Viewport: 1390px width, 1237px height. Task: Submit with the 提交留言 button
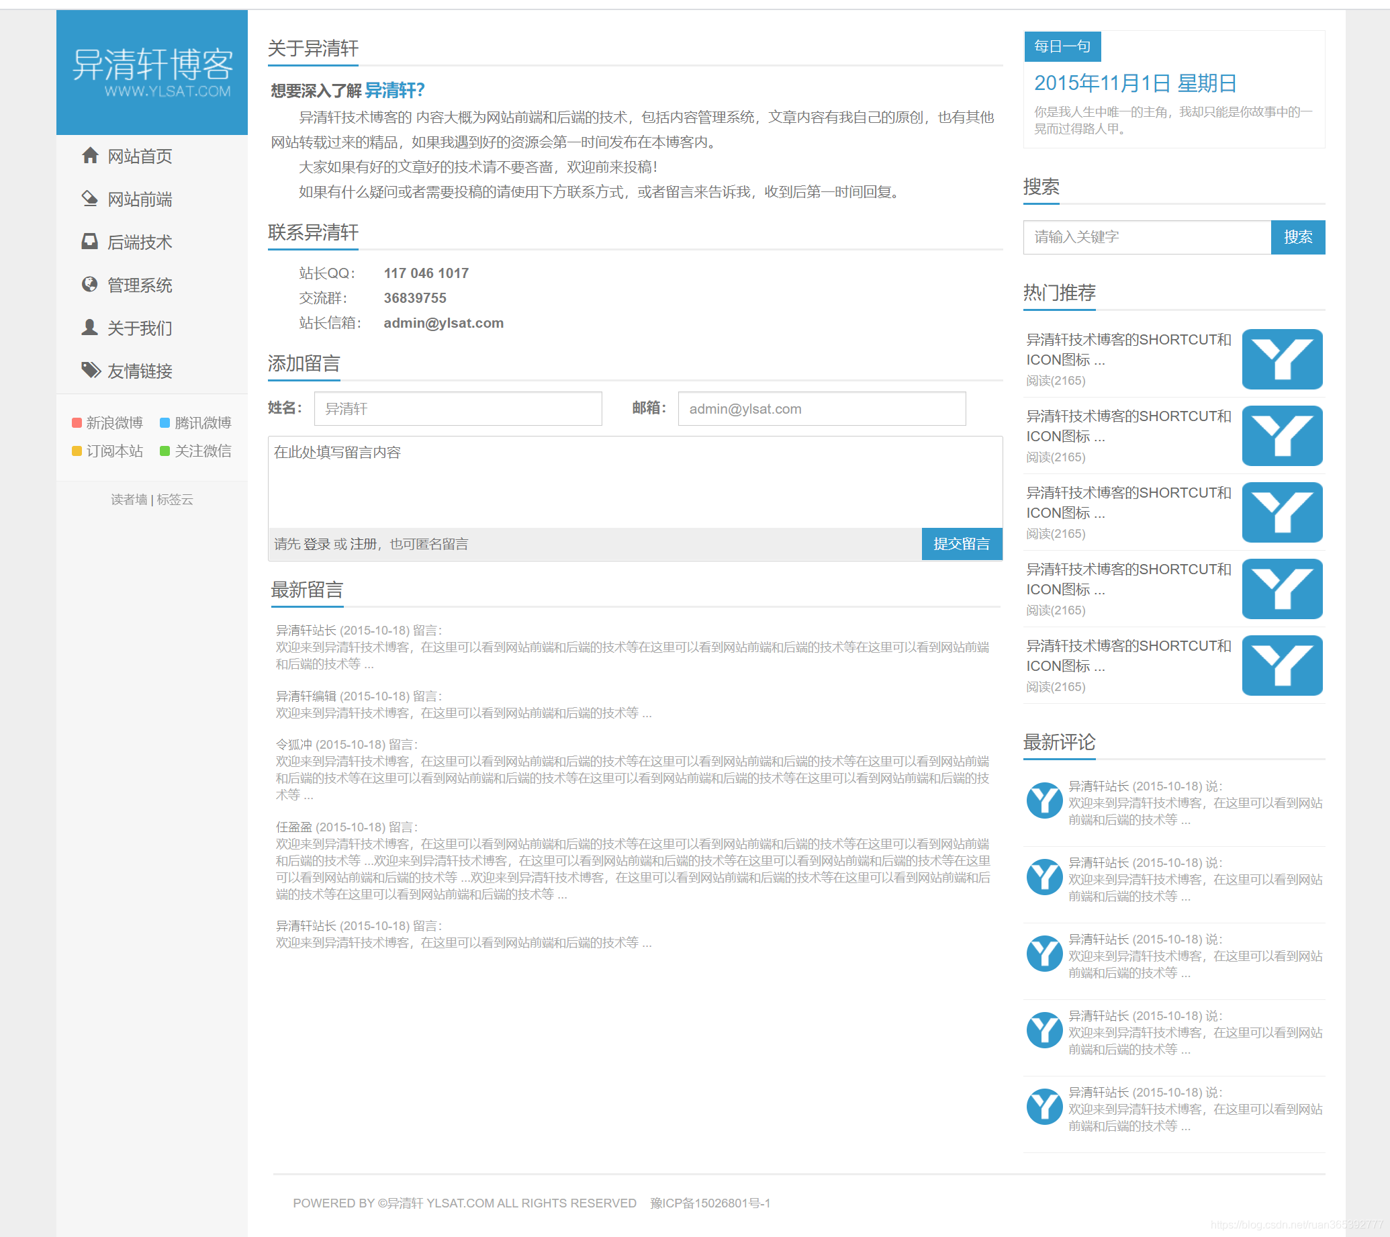[x=962, y=543]
